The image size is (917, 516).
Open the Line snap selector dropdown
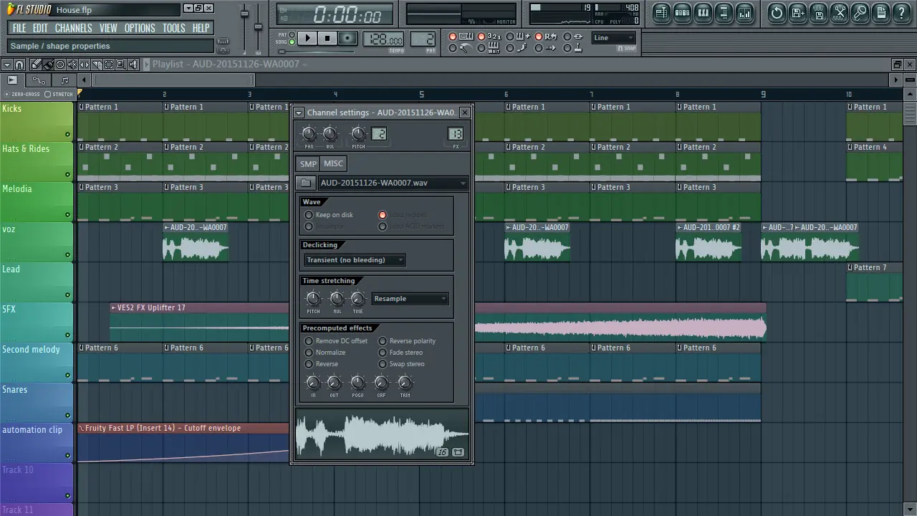(x=614, y=38)
